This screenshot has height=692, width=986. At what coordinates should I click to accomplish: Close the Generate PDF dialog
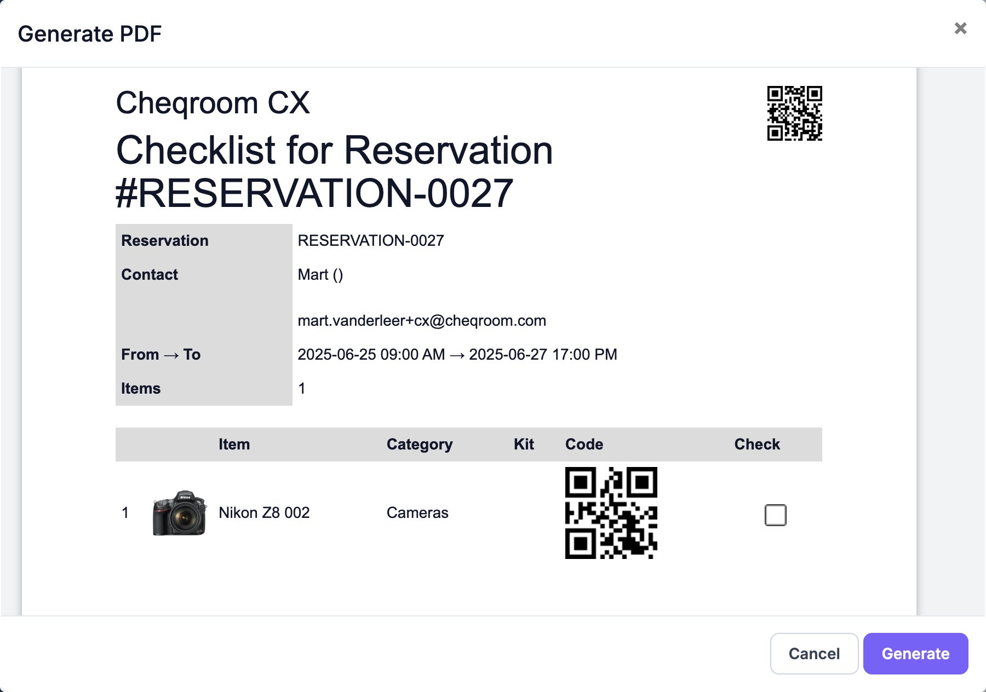tap(960, 28)
